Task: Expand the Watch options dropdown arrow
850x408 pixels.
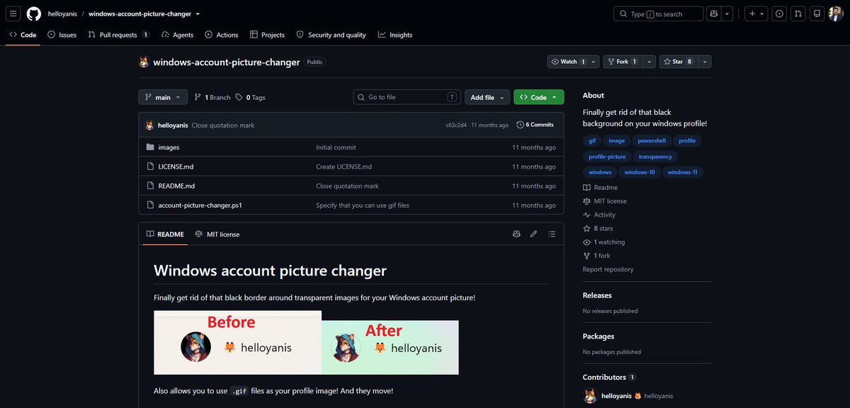Action: 594,62
